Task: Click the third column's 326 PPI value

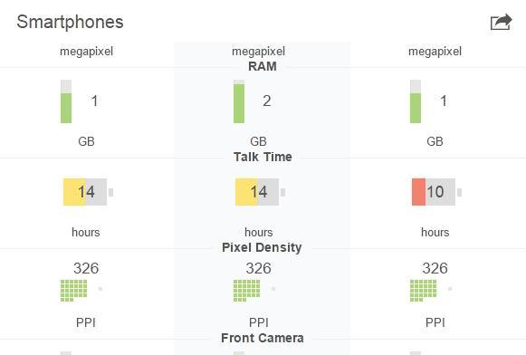Action: (x=435, y=268)
